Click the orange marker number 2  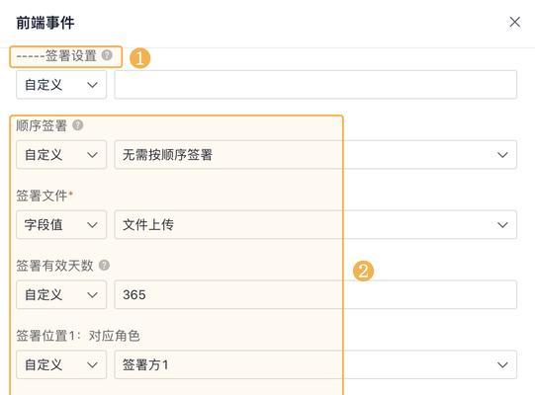click(x=363, y=271)
